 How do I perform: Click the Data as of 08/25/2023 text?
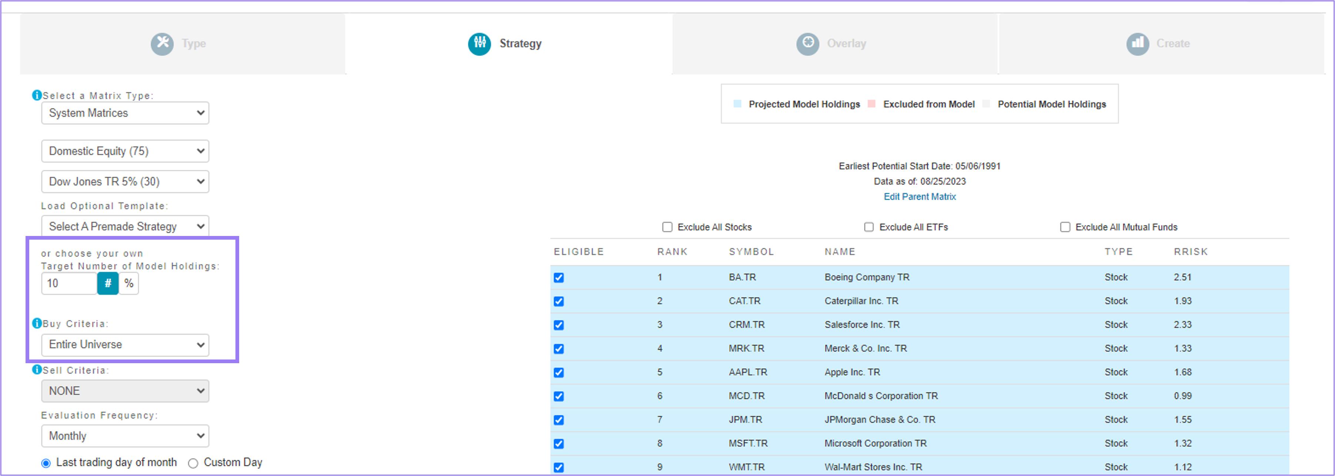click(920, 182)
